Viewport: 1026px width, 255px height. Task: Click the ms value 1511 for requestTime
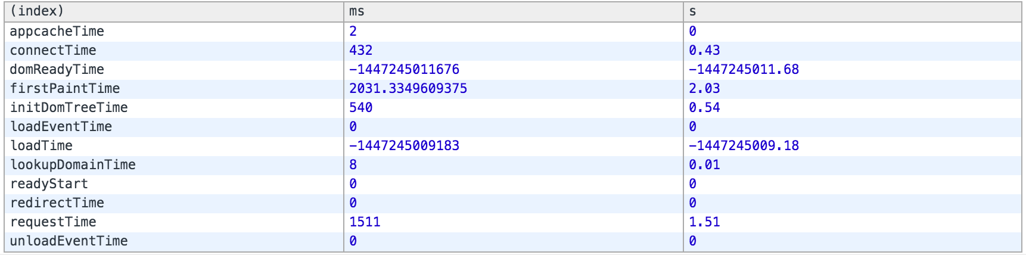(x=365, y=222)
